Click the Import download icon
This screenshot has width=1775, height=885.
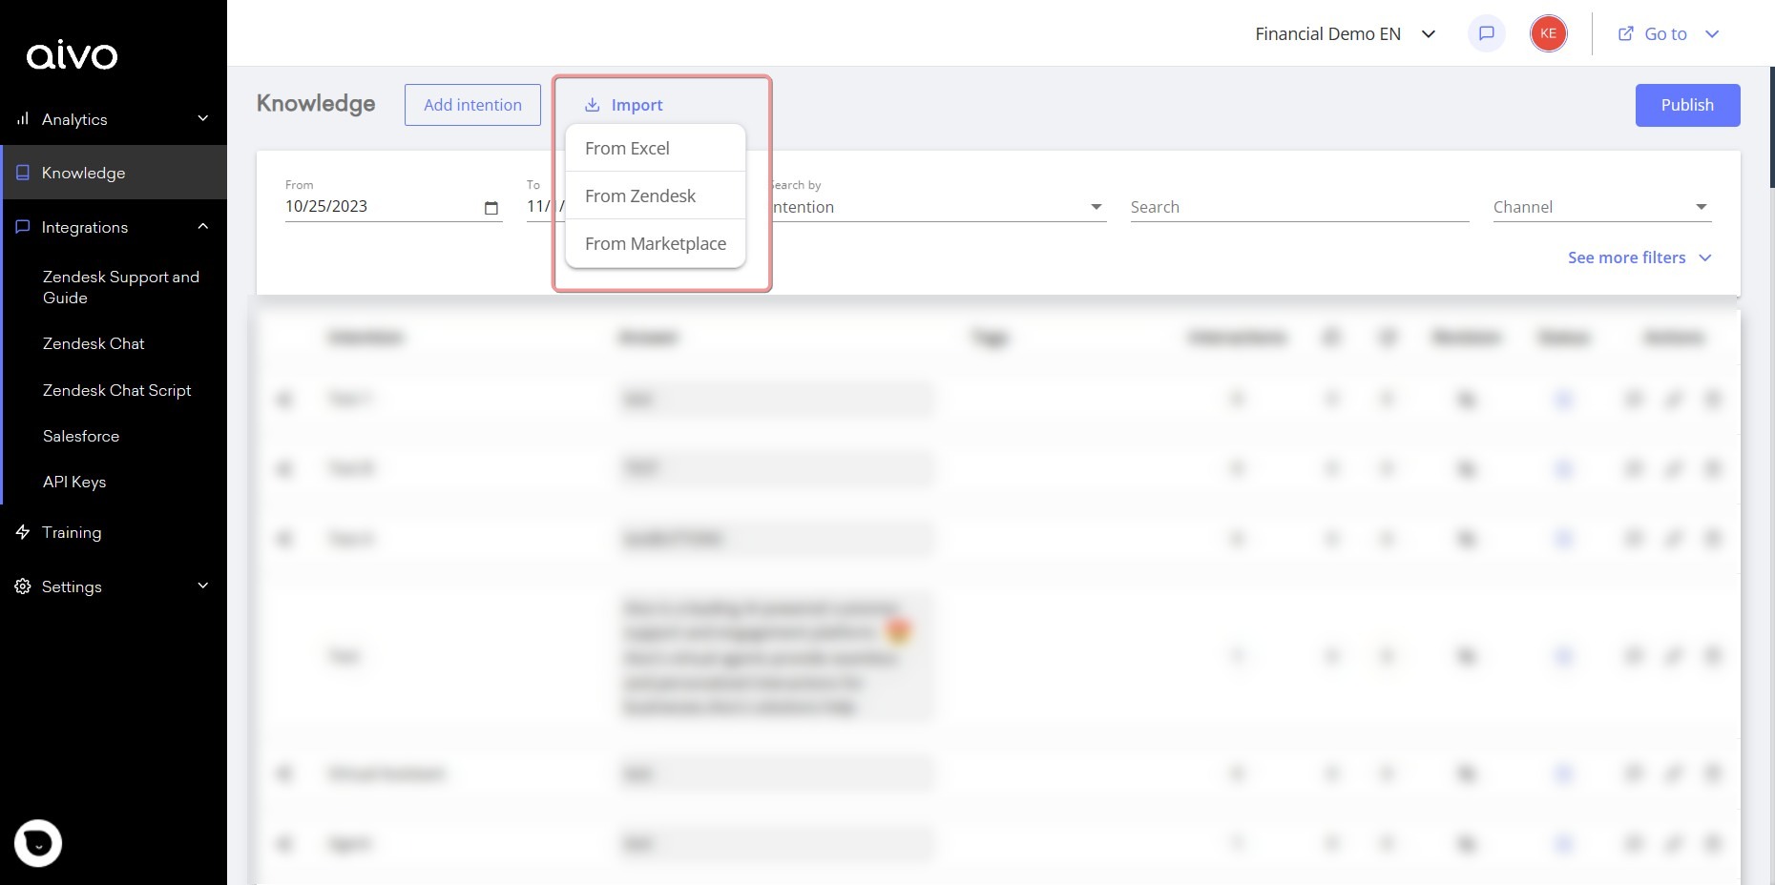[x=592, y=105]
